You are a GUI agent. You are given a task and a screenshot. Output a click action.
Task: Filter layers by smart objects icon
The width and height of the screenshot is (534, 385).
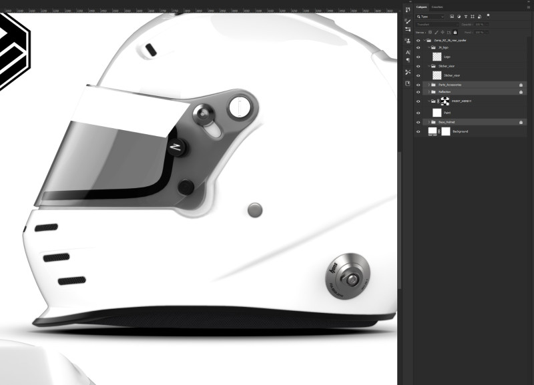(479, 17)
